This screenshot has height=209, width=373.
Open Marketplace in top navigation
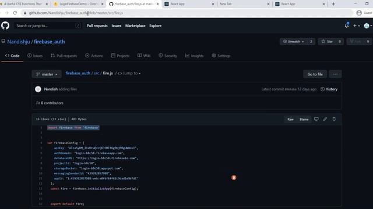(x=135, y=26)
